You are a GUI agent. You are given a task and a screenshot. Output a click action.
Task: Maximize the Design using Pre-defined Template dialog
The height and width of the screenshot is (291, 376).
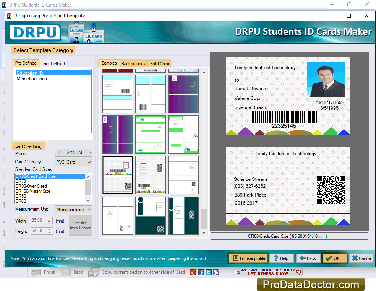tap(349, 16)
